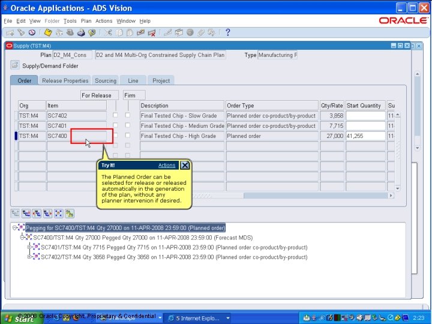432x324 pixels.
Task: Click the Zoom toolbar icon
Action: tap(179, 32)
